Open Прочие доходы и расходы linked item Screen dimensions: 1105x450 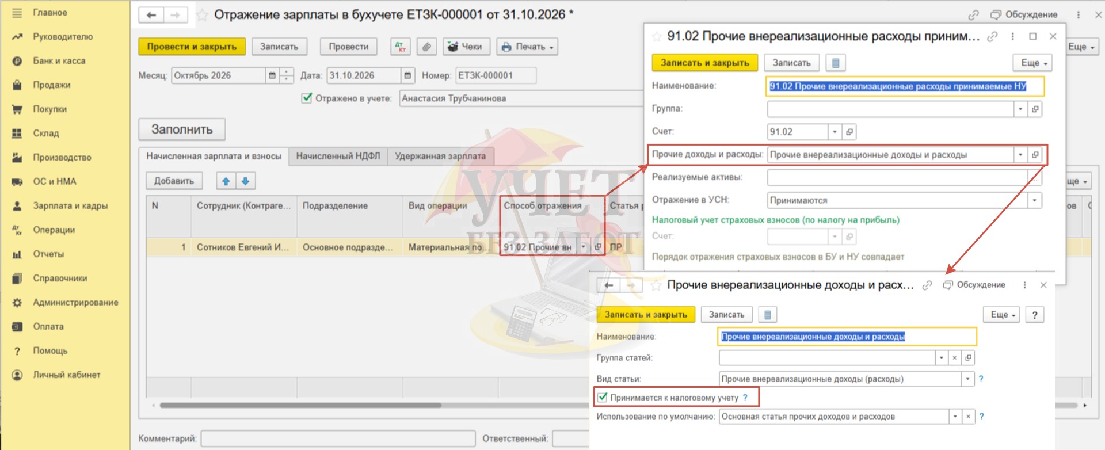(x=1035, y=155)
